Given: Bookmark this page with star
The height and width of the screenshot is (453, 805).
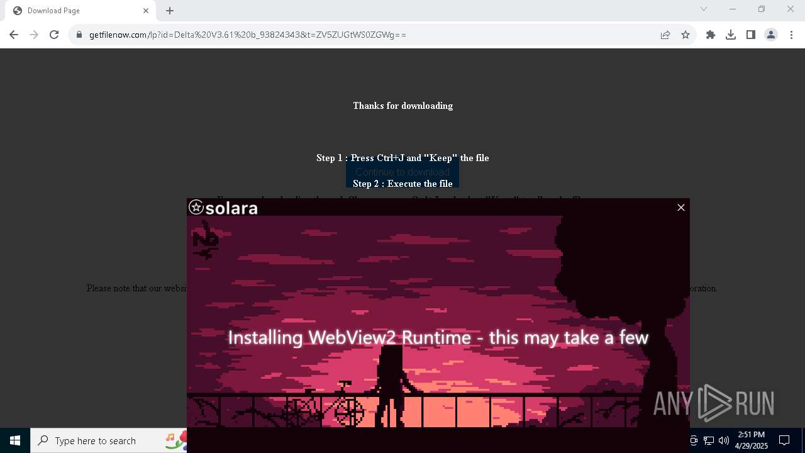Looking at the screenshot, I should tap(686, 35).
